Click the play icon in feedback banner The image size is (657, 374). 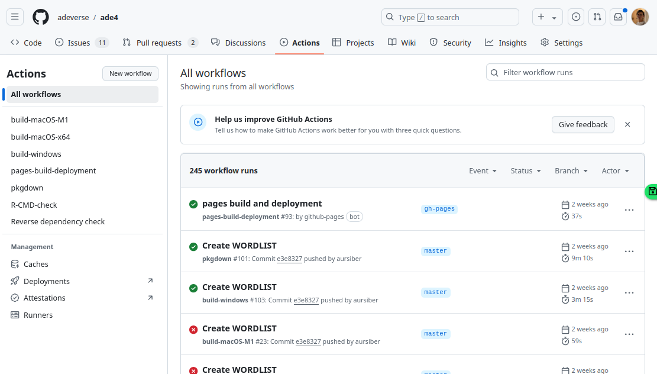click(x=198, y=122)
